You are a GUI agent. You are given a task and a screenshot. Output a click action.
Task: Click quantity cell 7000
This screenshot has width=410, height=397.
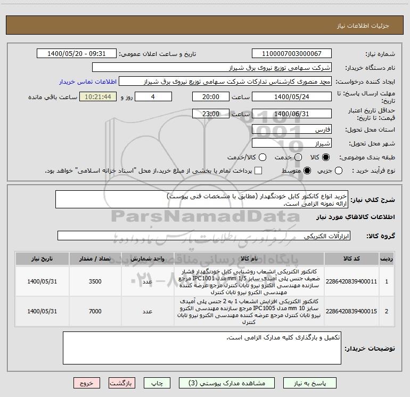click(x=95, y=311)
